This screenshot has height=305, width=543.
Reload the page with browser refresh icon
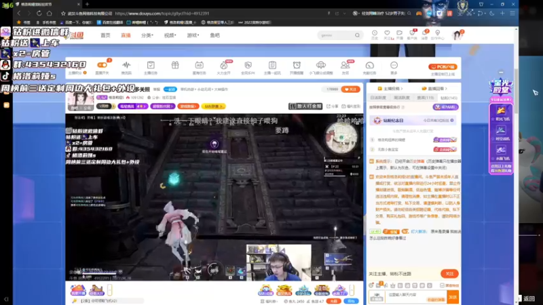pyautogui.click(x=39, y=14)
